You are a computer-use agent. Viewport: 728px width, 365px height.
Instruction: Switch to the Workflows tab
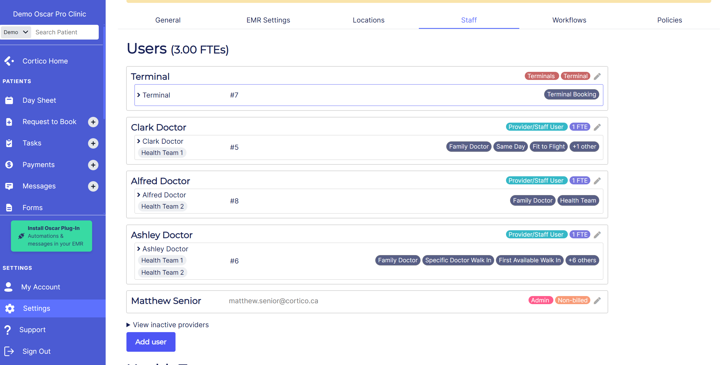(x=569, y=20)
